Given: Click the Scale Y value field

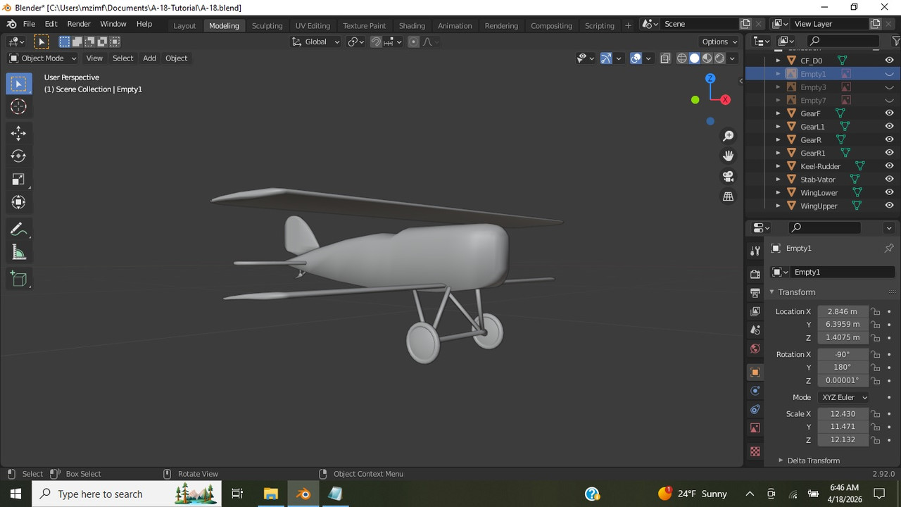Looking at the screenshot, I should pyautogui.click(x=843, y=427).
